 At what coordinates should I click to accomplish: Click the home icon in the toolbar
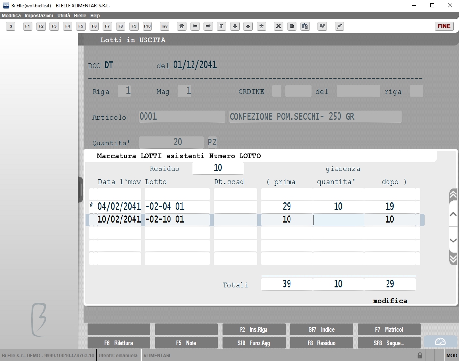[181, 26]
